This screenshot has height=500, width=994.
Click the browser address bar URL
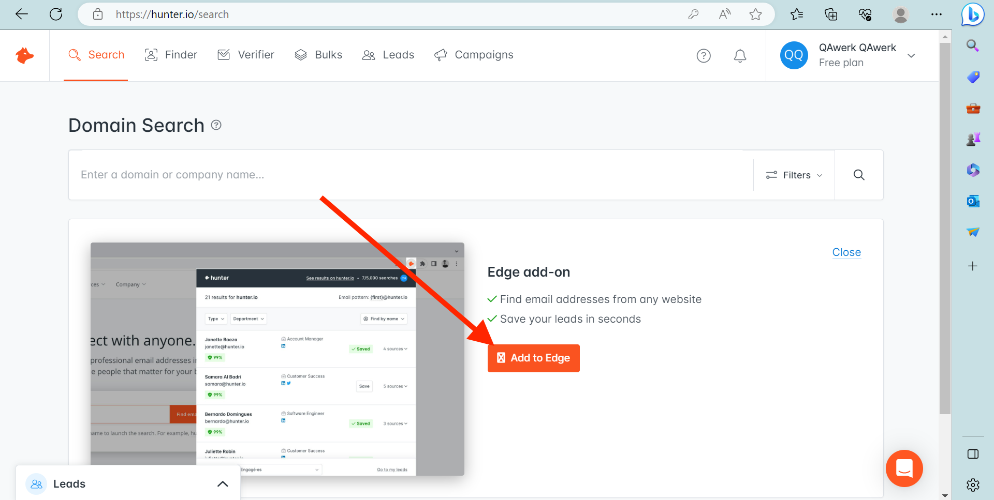[172, 14]
